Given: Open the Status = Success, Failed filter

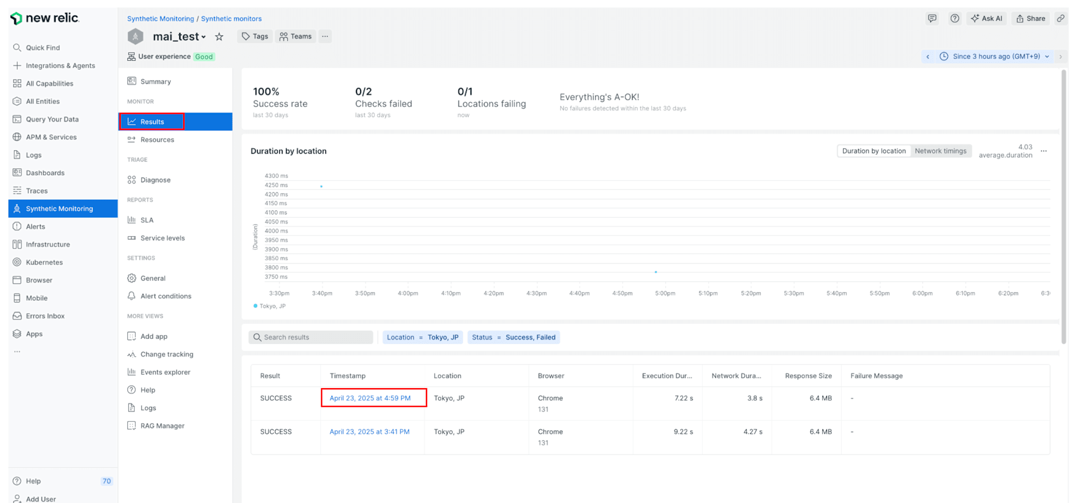Looking at the screenshot, I should click(x=513, y=337).
